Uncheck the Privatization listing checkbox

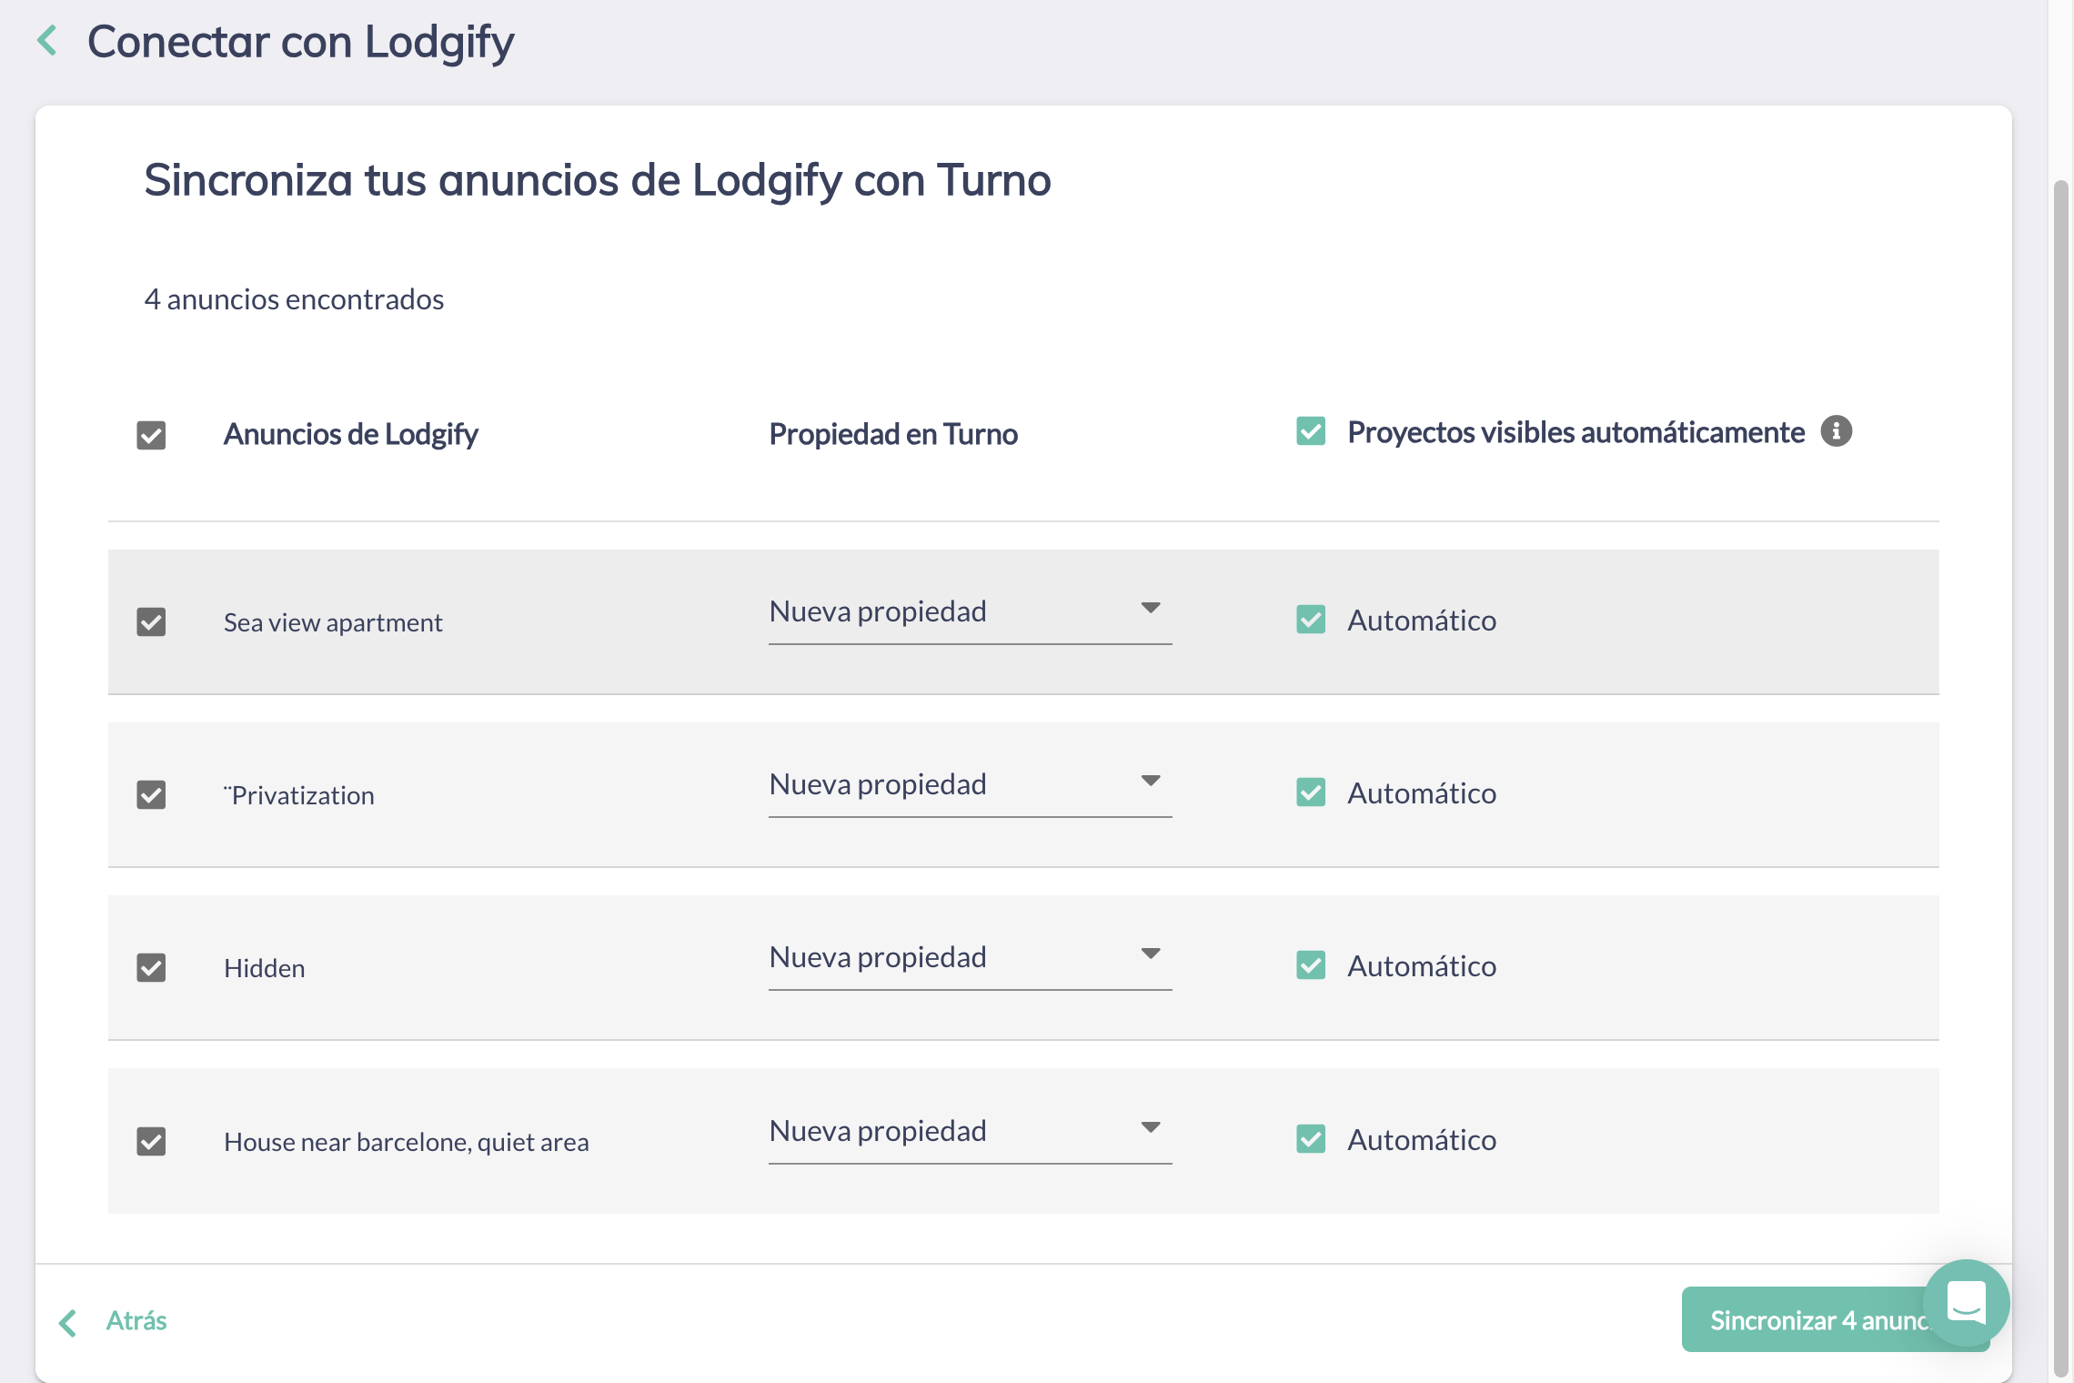tap(151, 795)
